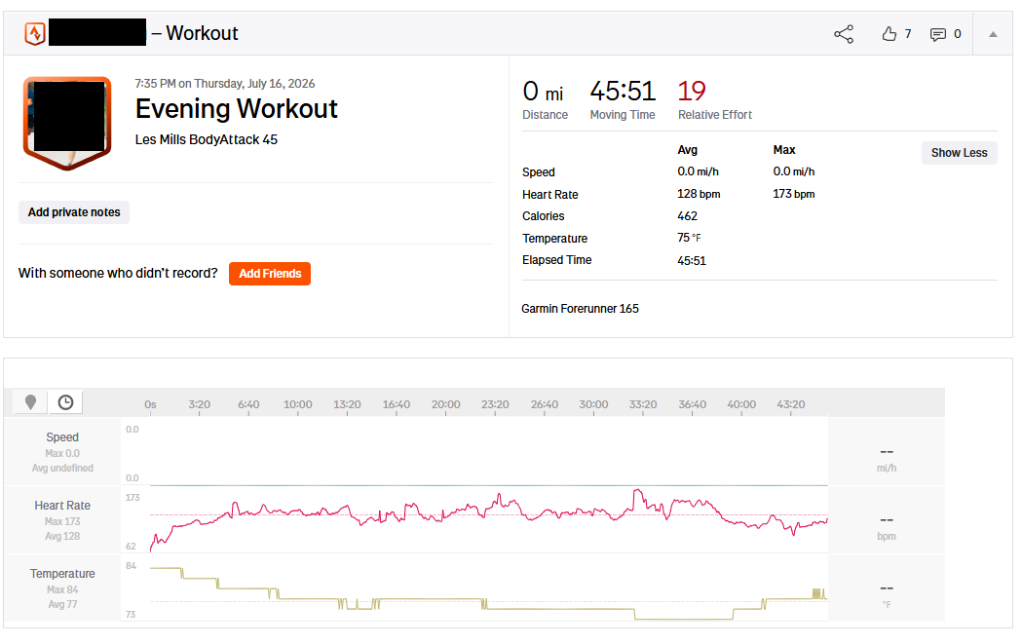Click Add private notes button
This screenshot has width=1022, height=644.
(x=74, y=212)
